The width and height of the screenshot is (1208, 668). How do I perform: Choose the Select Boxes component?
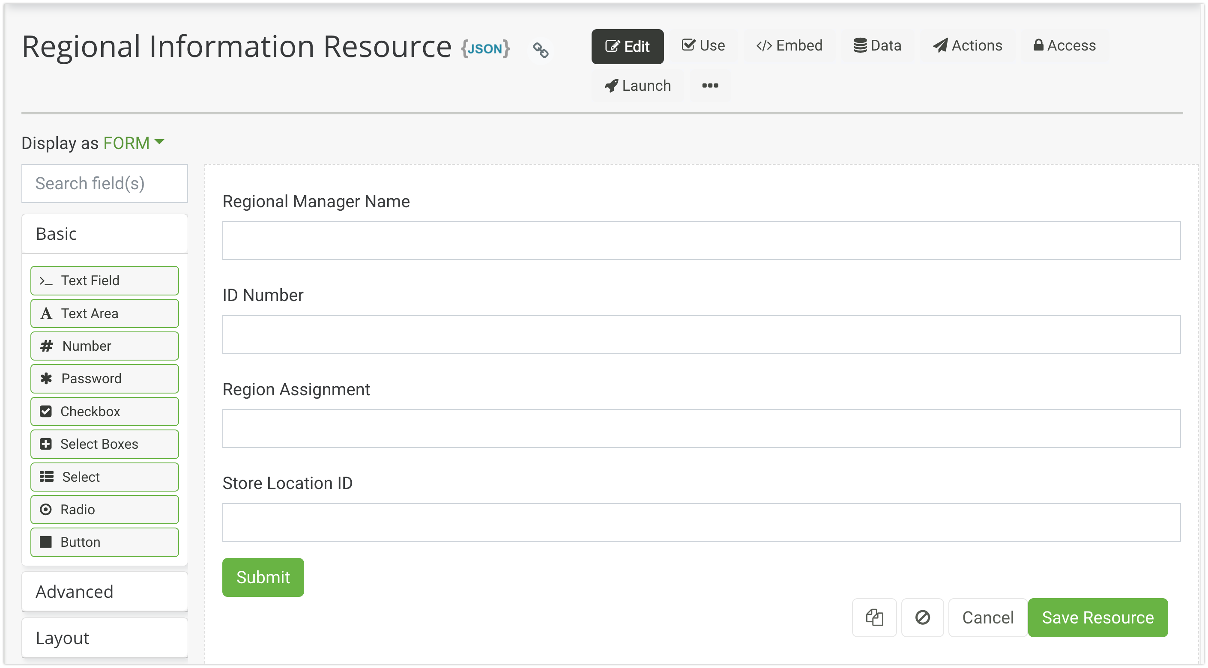click(x=105, y=444)
